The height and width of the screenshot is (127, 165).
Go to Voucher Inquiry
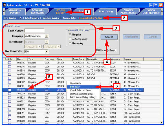(x=51, y=18)
